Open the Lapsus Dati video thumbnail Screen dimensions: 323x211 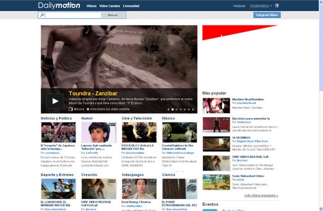click(99, 132)
